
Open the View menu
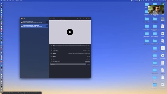(x=13, y=1)
